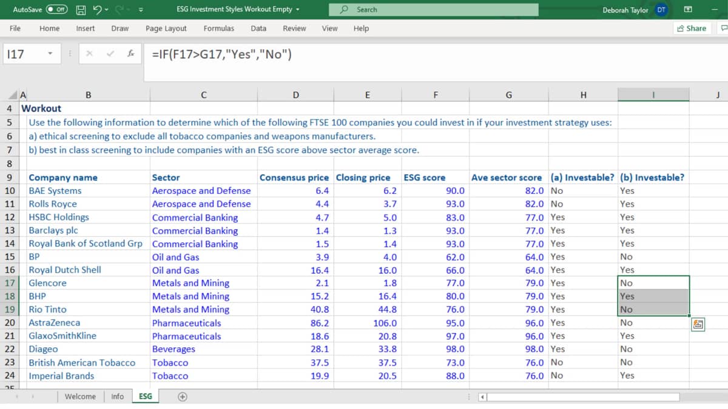728x409 pixels.
Task: Select column C header
Action: pyautogui.click(x=203, y=95)
